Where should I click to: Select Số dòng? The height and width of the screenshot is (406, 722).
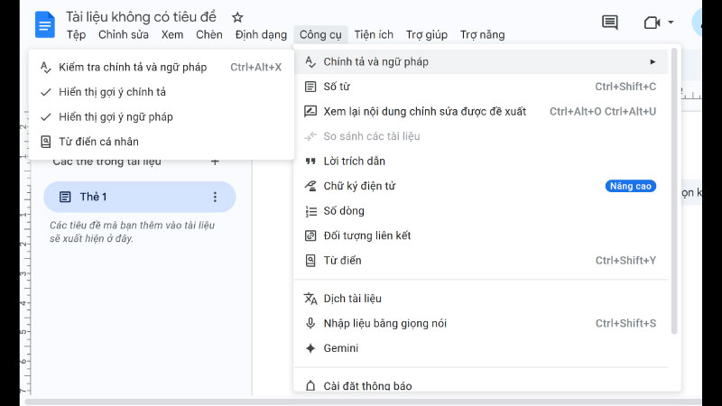click(x=481, y=211)
